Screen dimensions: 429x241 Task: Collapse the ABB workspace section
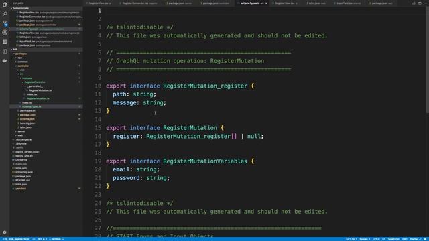point(14,50)
